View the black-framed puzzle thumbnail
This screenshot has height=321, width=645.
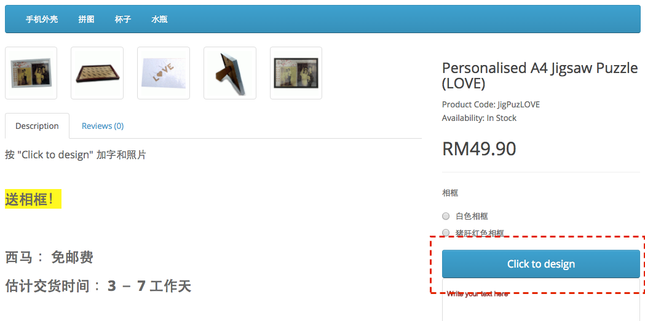[296, 73]
